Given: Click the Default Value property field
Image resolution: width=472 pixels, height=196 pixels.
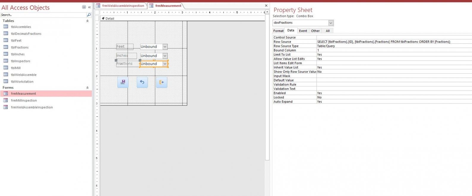Looking at the screenshot, I should click(394, 80).
